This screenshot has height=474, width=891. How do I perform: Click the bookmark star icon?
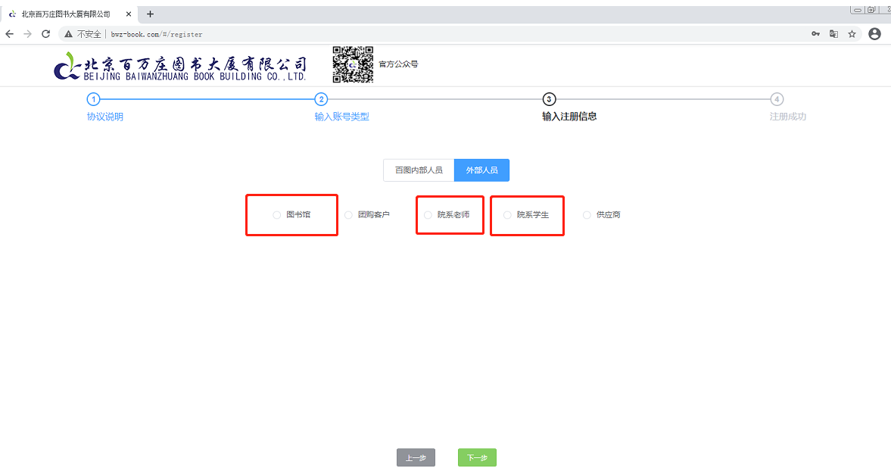click(x=852, y=34)
